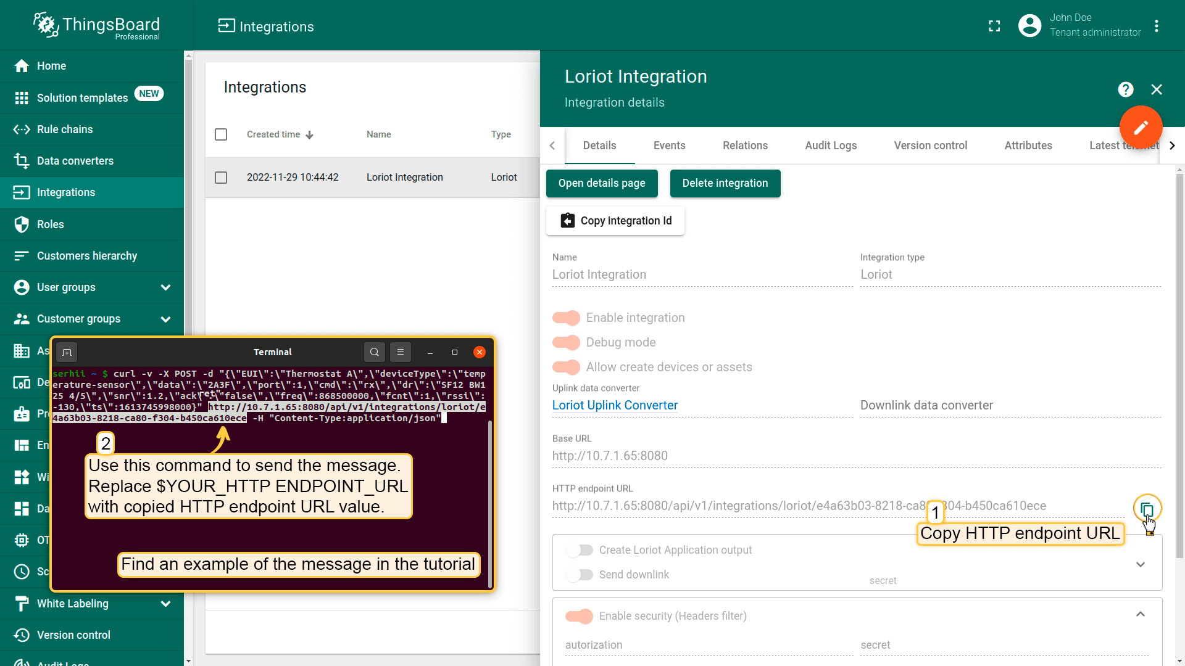Click Name column header
The image size is (1185, 666).
(379, 134)
